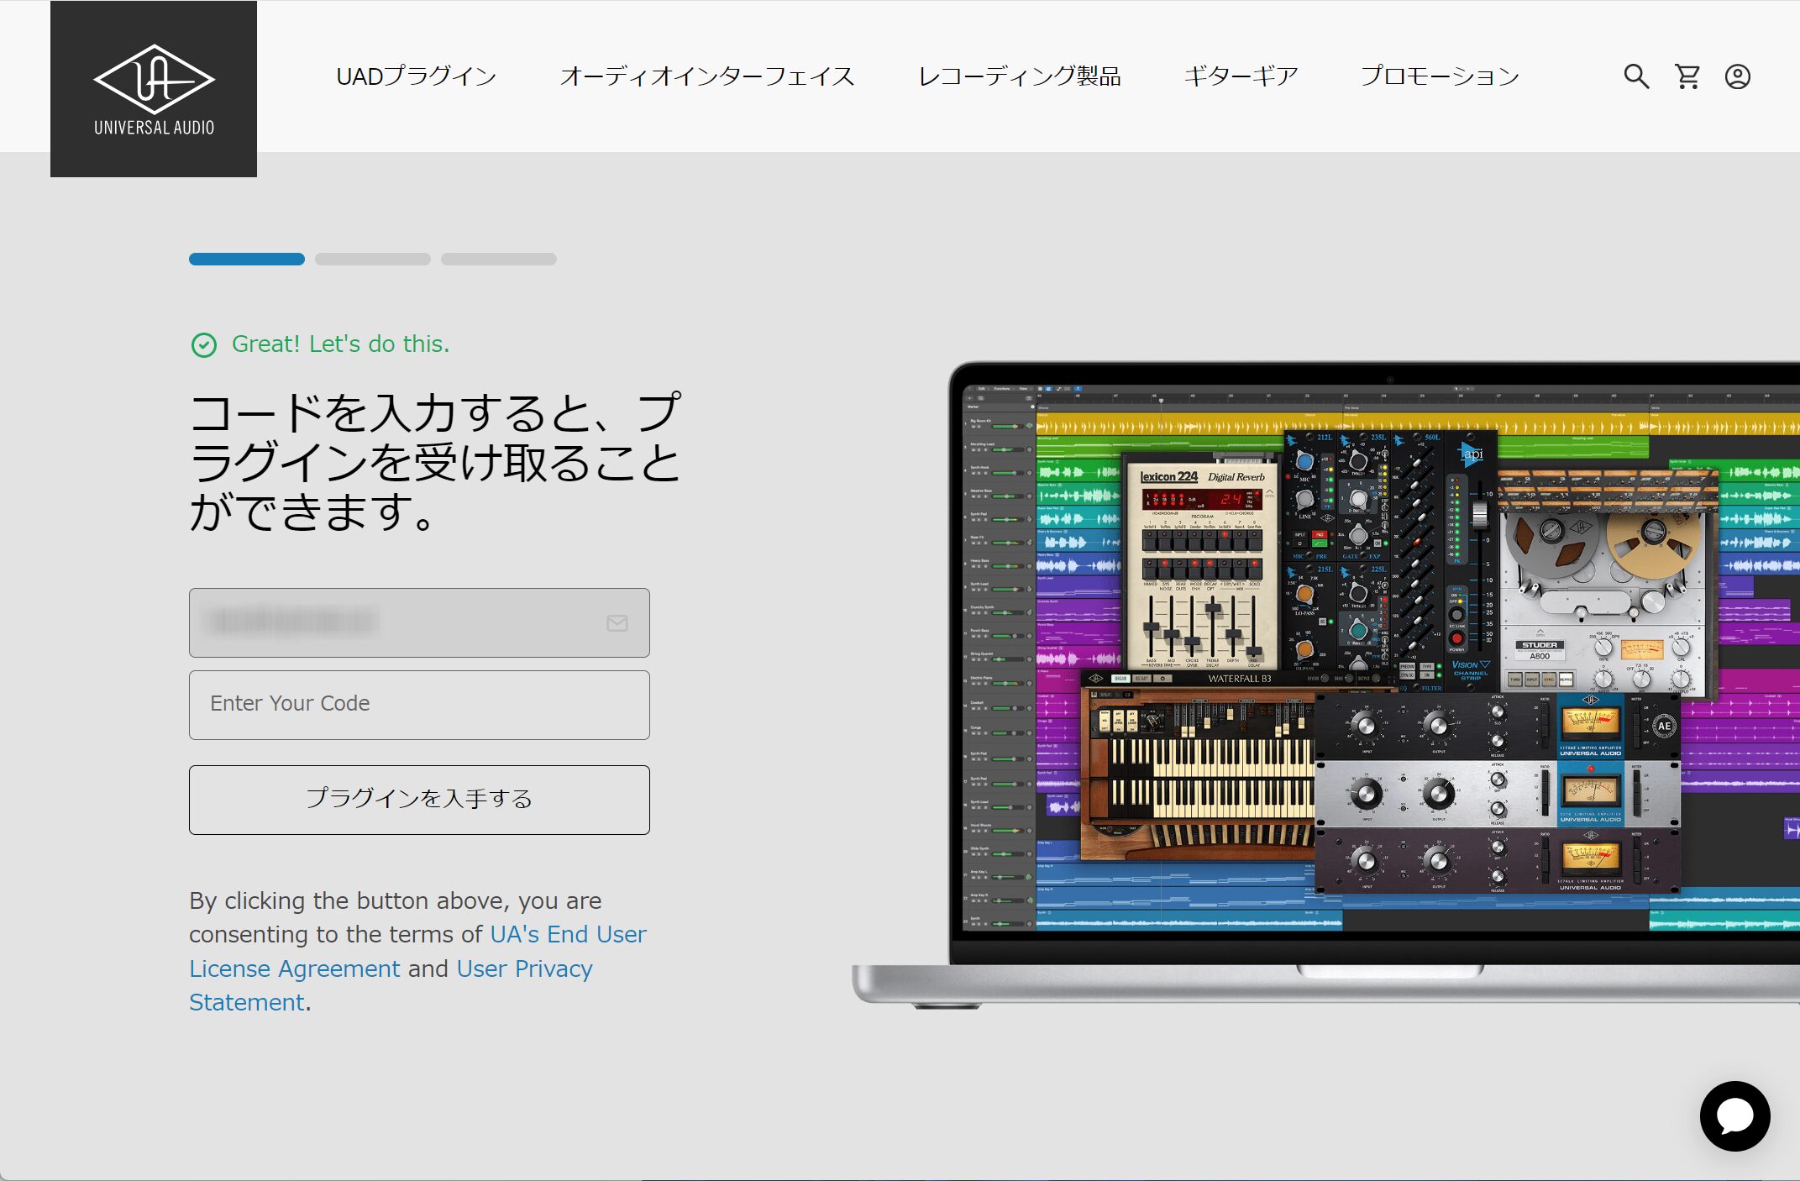Click the envelope icon in email field
1800x1181 pixels.
(617, 622)
